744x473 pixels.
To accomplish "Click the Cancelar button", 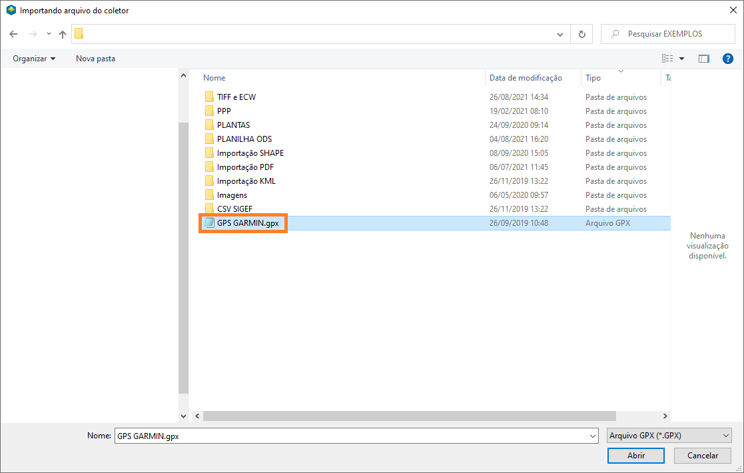I will tap(702, 456).
